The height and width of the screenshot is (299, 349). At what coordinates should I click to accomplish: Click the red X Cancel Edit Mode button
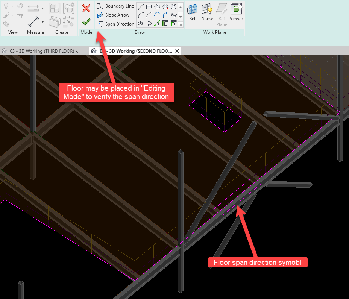[x=86, y=8]
